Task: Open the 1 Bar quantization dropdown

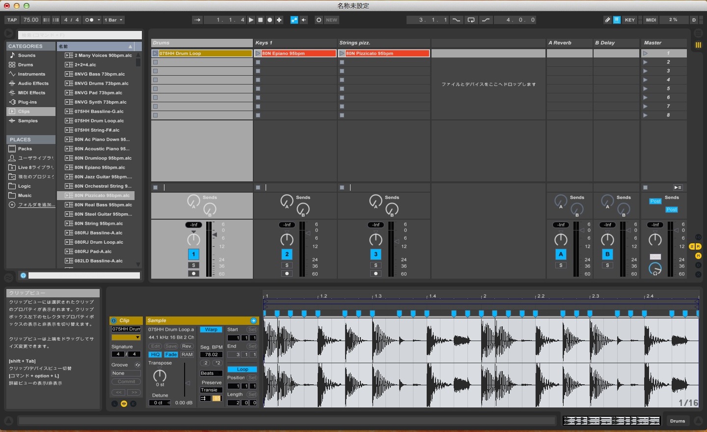Action: (114, 20)
